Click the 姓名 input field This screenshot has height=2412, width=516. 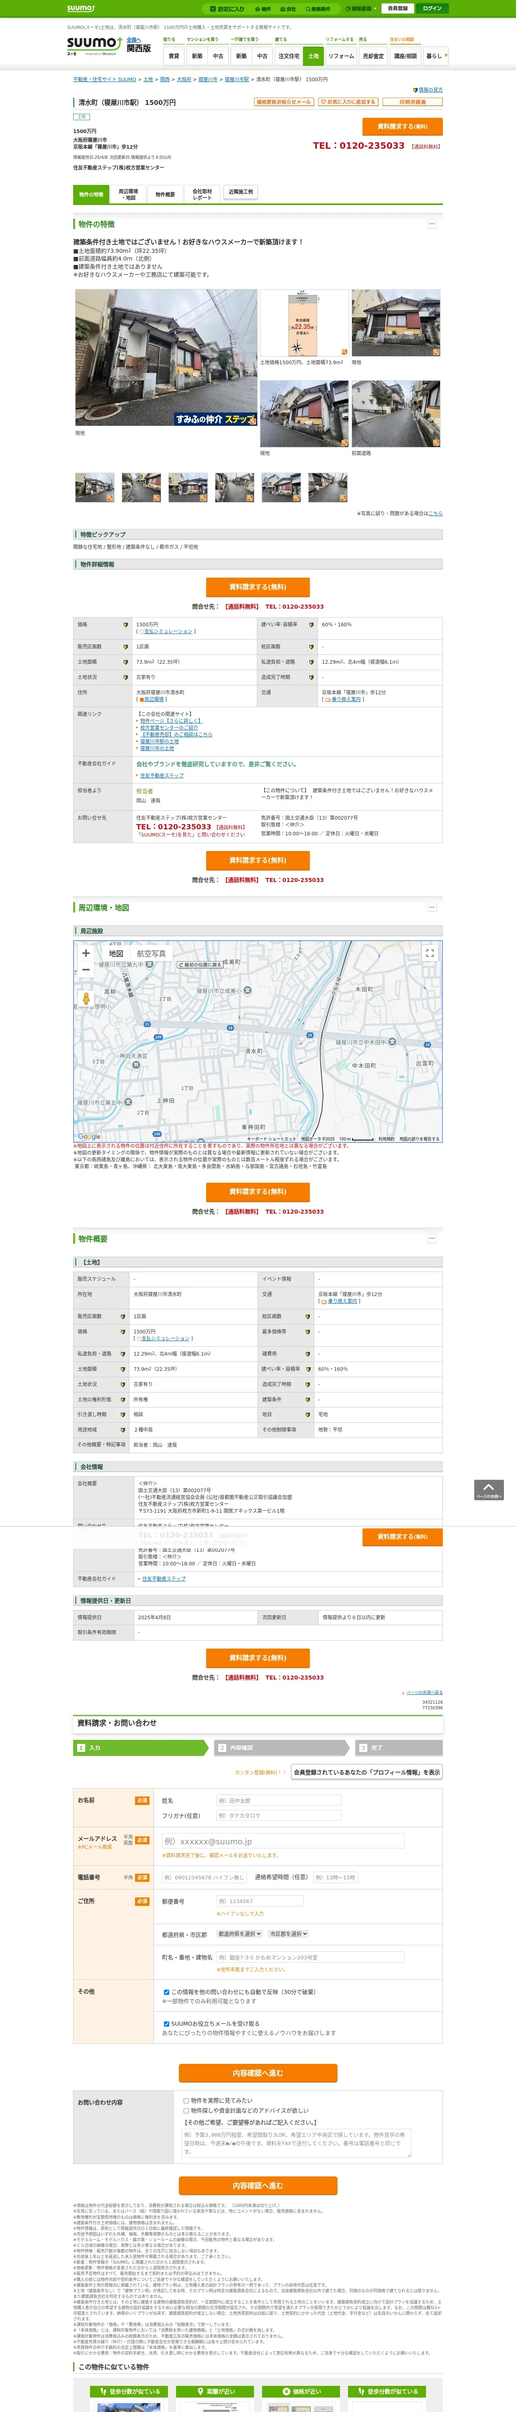(x=279, y=1801)
